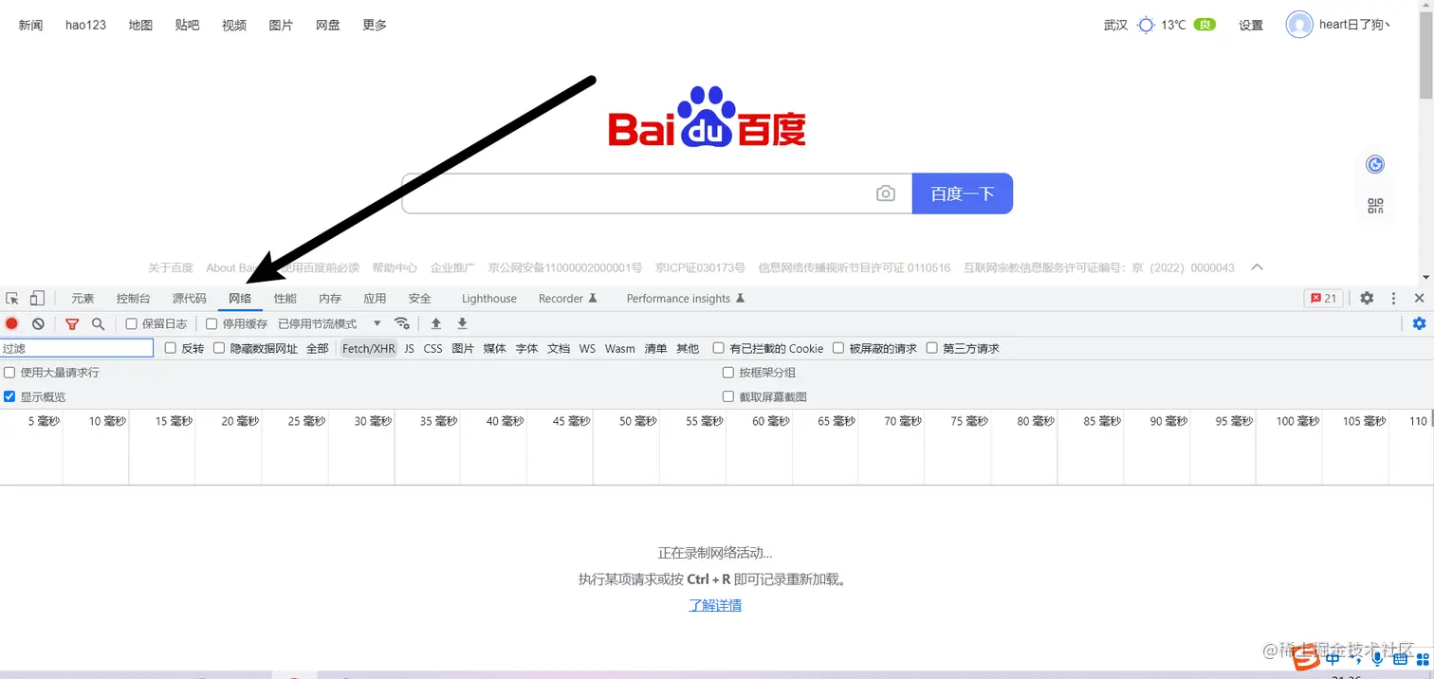The width and height of the screenshot is (1434, 679).
Task: Open the 设置 link at top right
Action: (x=1251, y=25)
